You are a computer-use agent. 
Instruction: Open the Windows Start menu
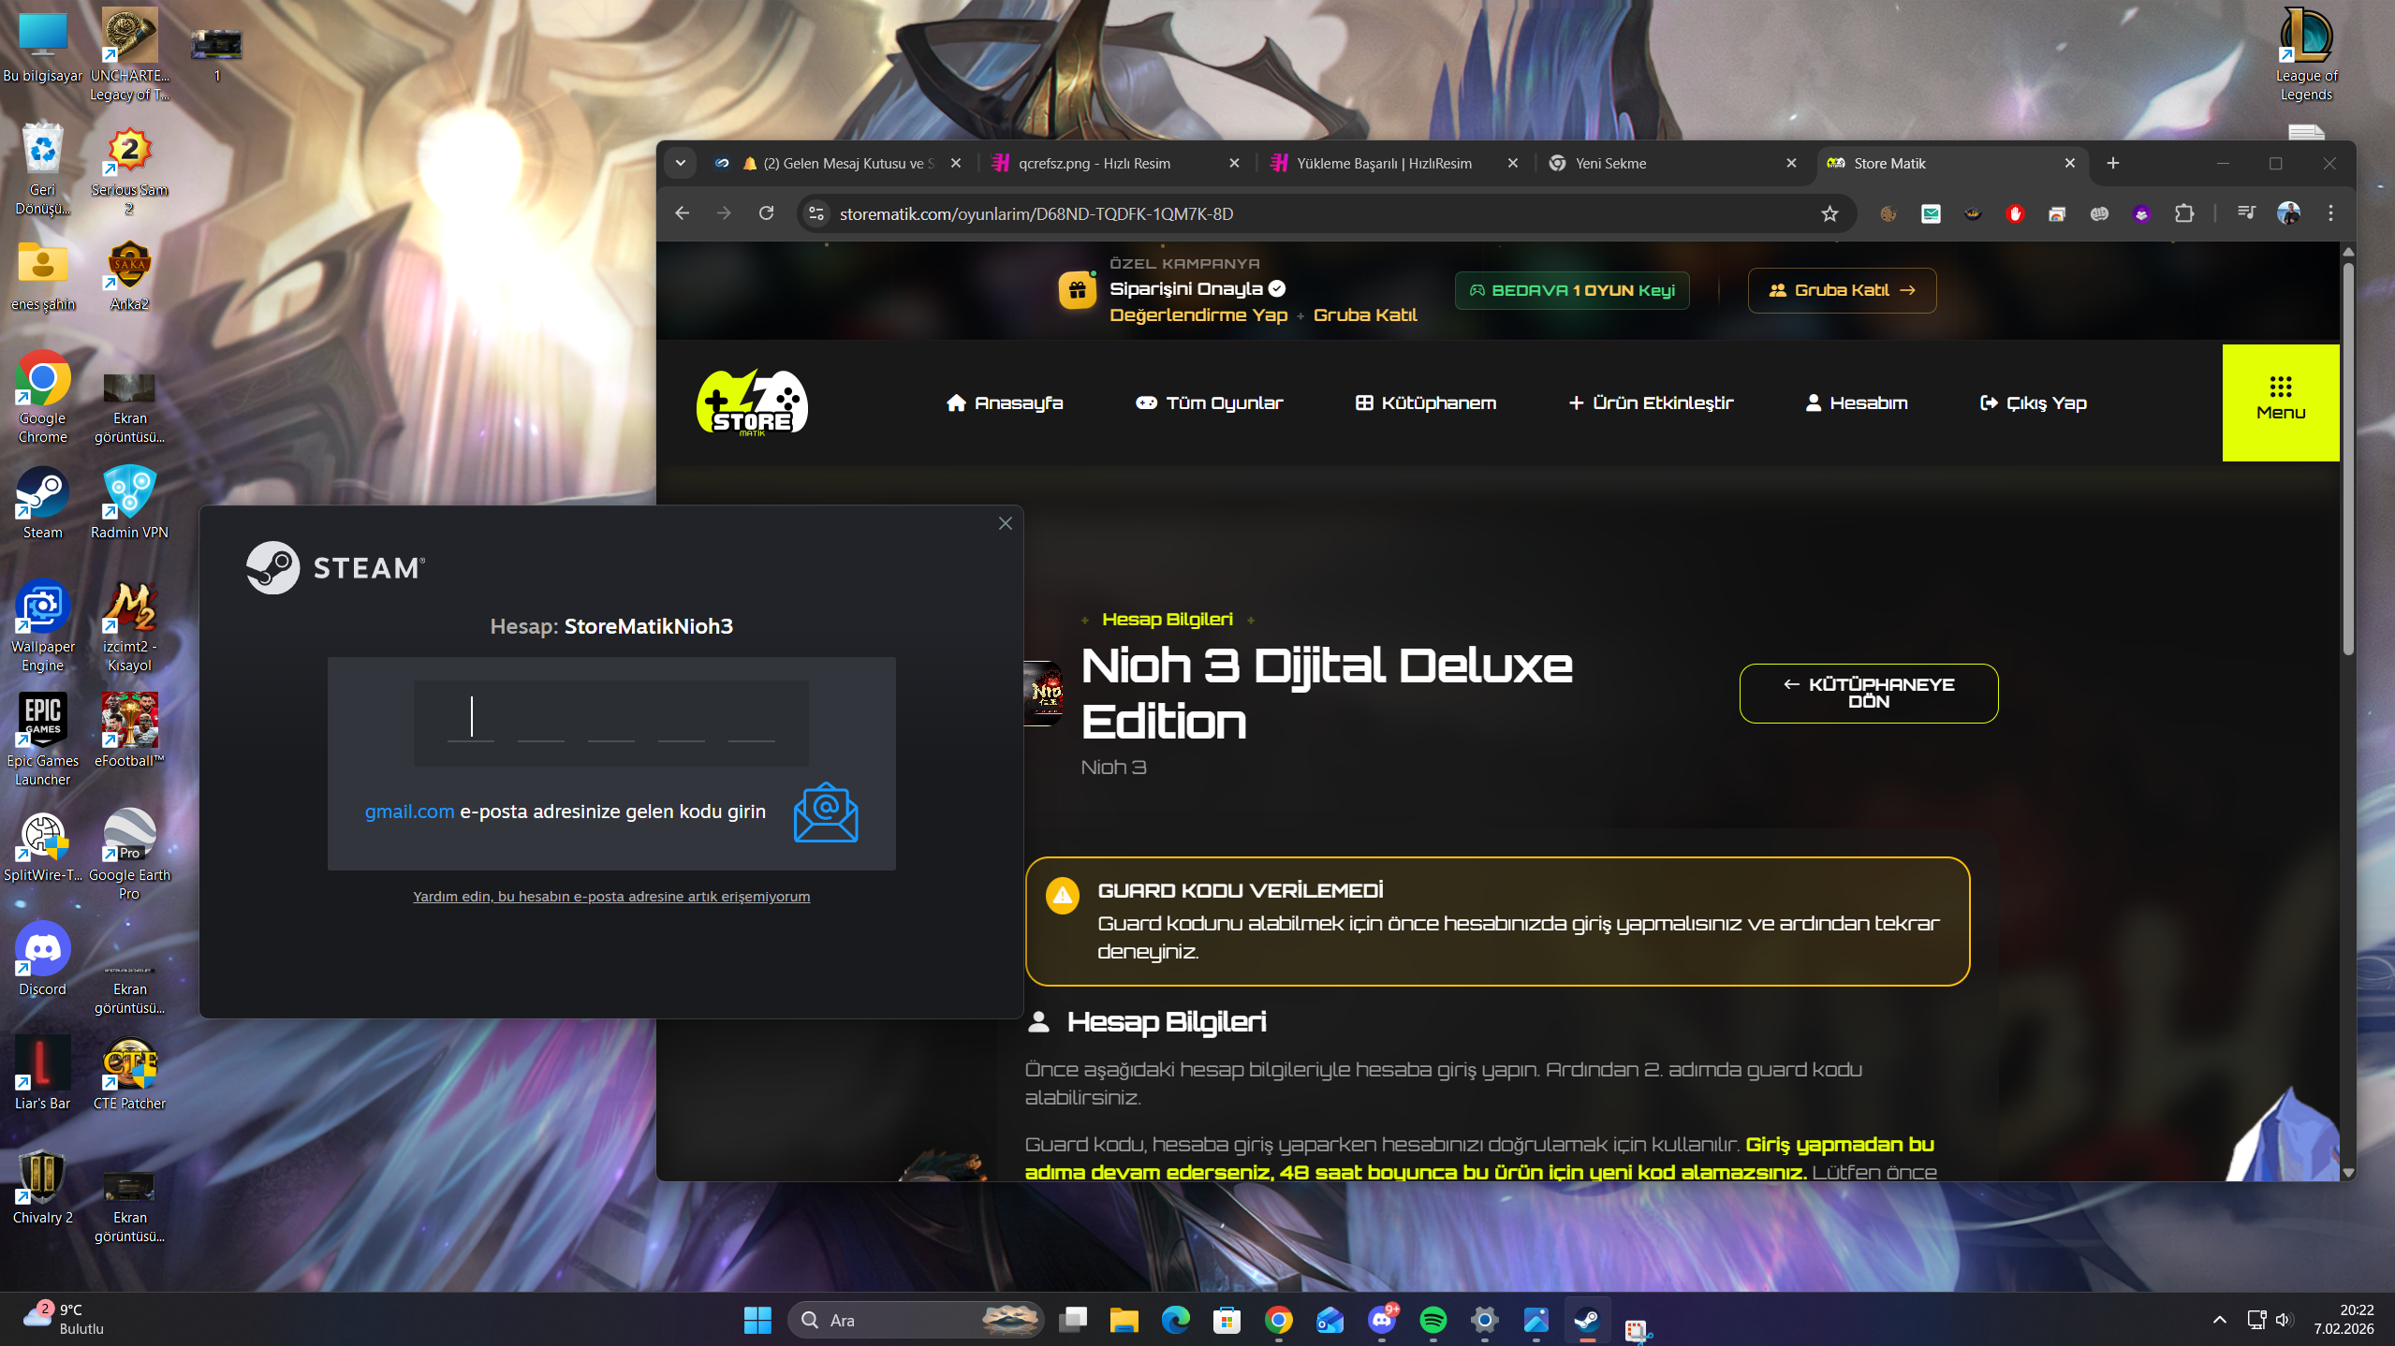point(757,1320)
